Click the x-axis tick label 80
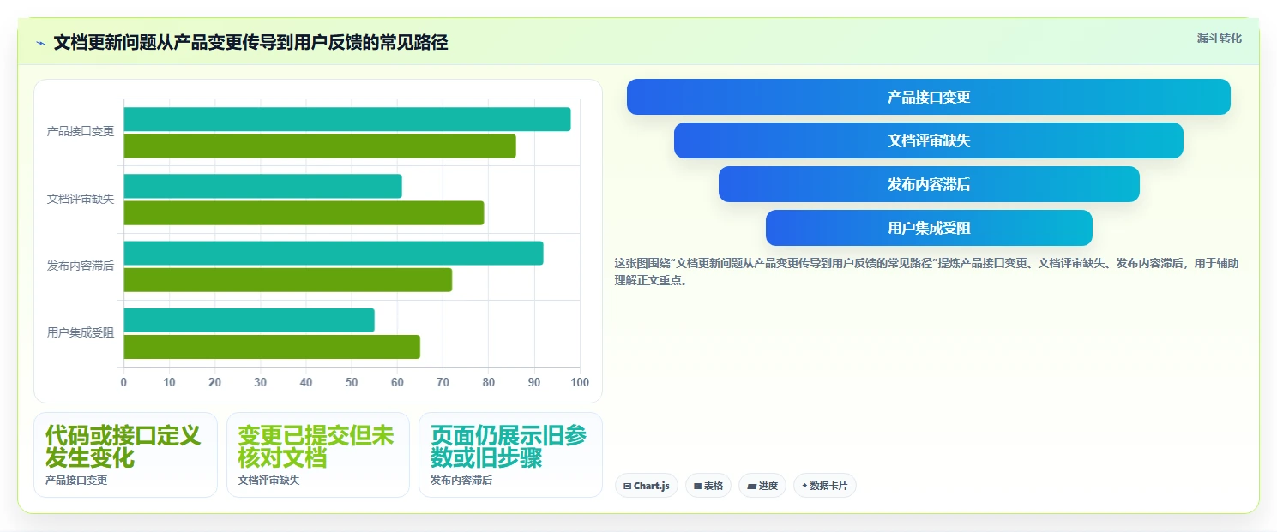The width and height of the screenshot is (1277, 532). (x=489, y=382)
